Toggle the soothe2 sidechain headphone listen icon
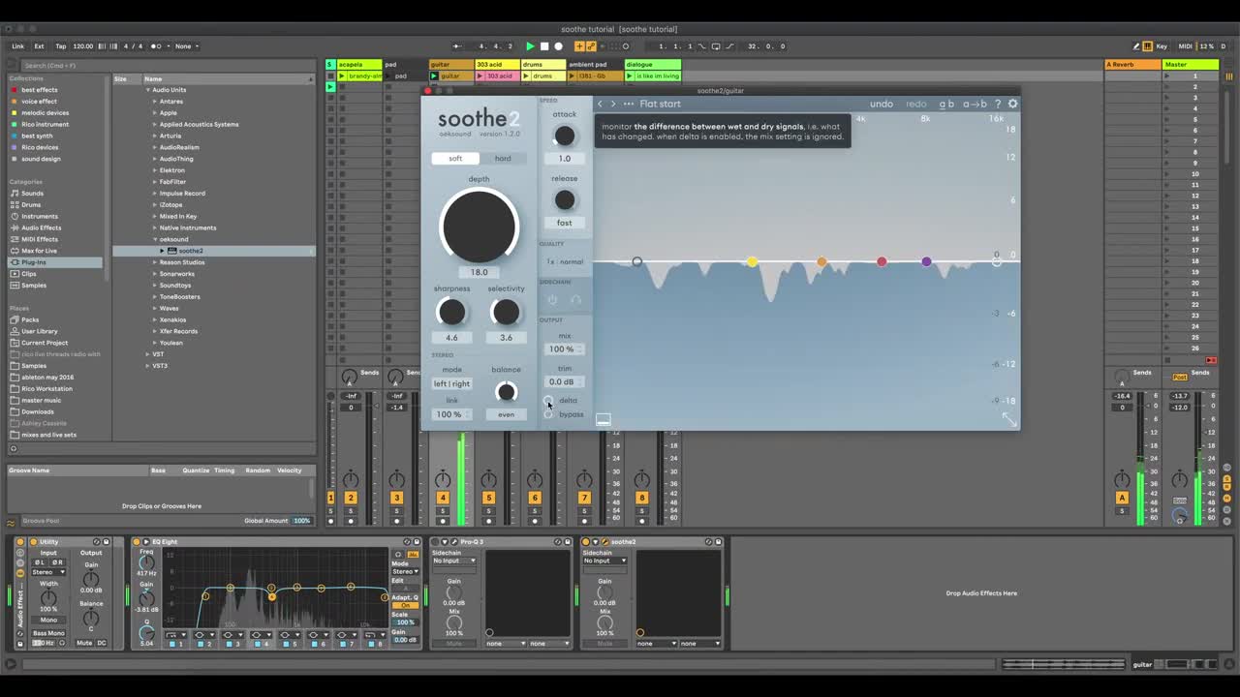Image resolution: width=1240 pixels, height=697 pixels. [575, 300]
